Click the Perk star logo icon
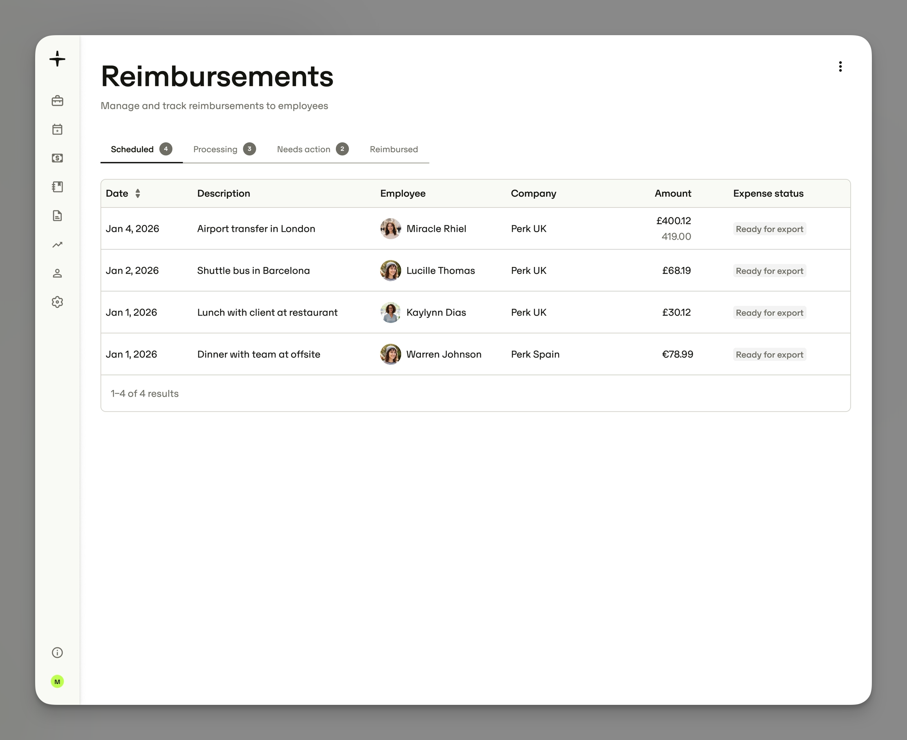Screen dimensions: 907x740 click(x=57, y=59)
